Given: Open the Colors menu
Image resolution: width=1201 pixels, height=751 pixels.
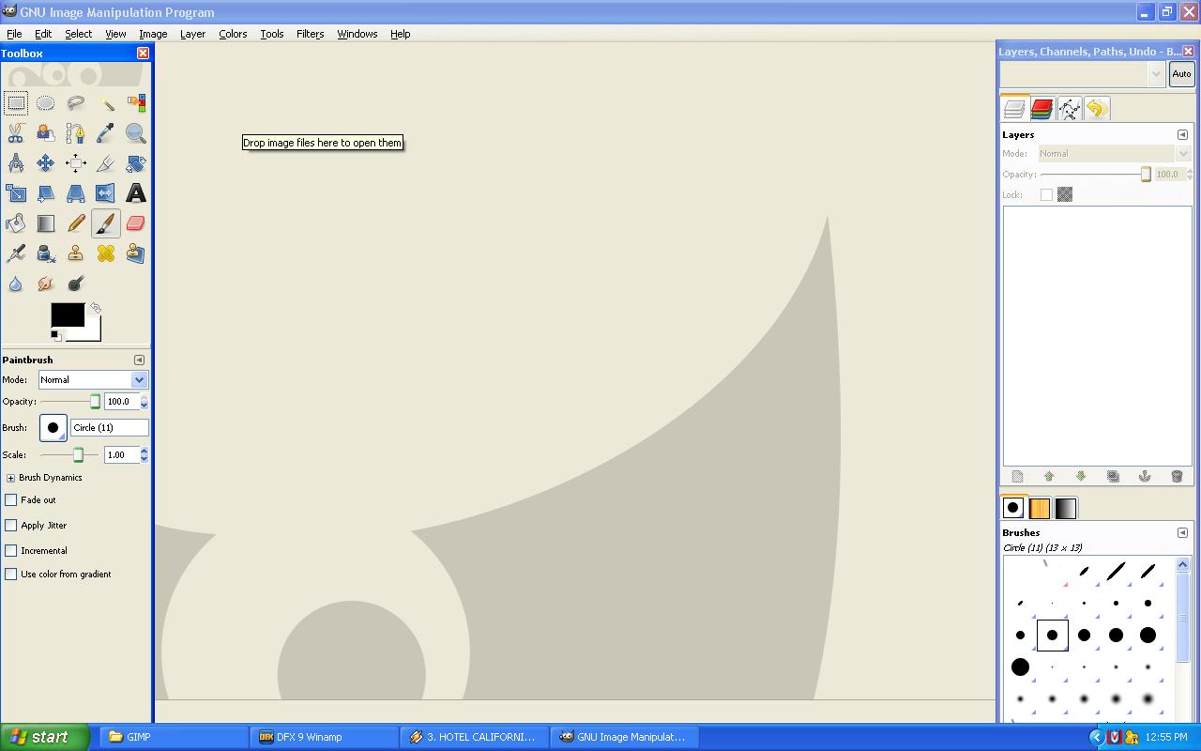Looking at the screenshot, I should (x=233, y=34).
